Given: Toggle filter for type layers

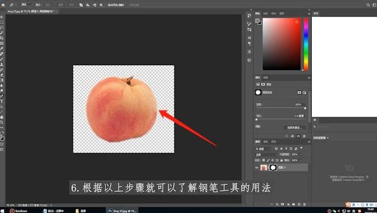Looking at the screenshot, I should 286,149.
